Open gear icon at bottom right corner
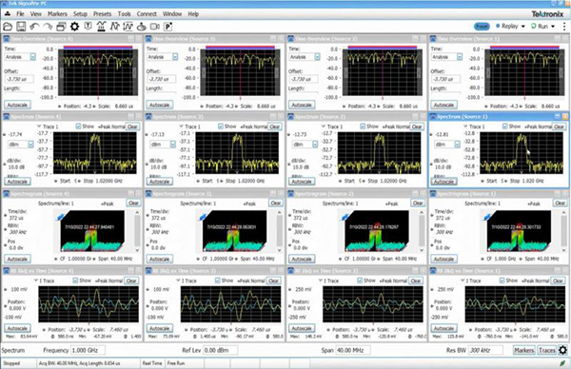 pos(562,350)
